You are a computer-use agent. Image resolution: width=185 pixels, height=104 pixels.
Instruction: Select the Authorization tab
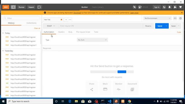(x=49, y=32)
